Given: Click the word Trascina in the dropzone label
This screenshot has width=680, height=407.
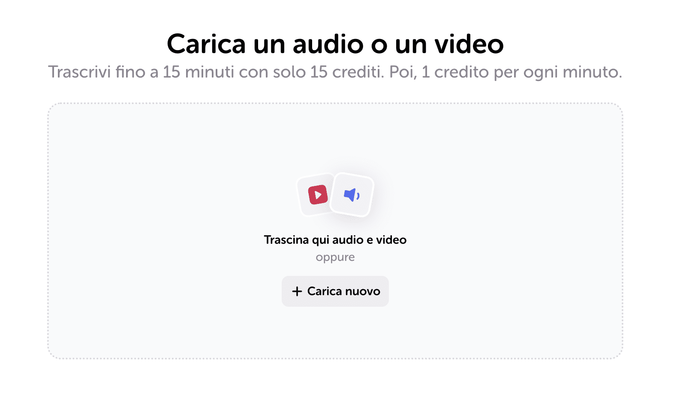Looking at the screenshot, I should 286,240.
